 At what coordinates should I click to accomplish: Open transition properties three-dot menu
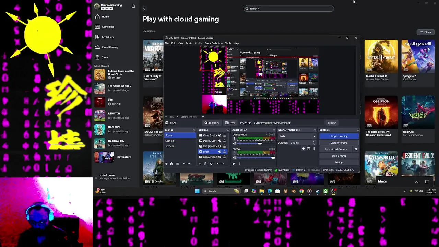(x=314, y=149)
